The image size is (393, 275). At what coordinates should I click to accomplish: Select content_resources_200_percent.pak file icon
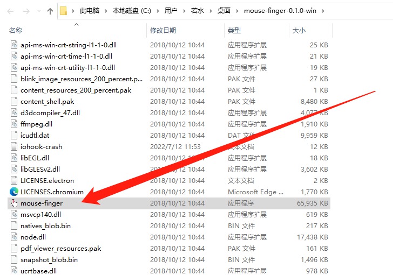click(x=14, y=90)
